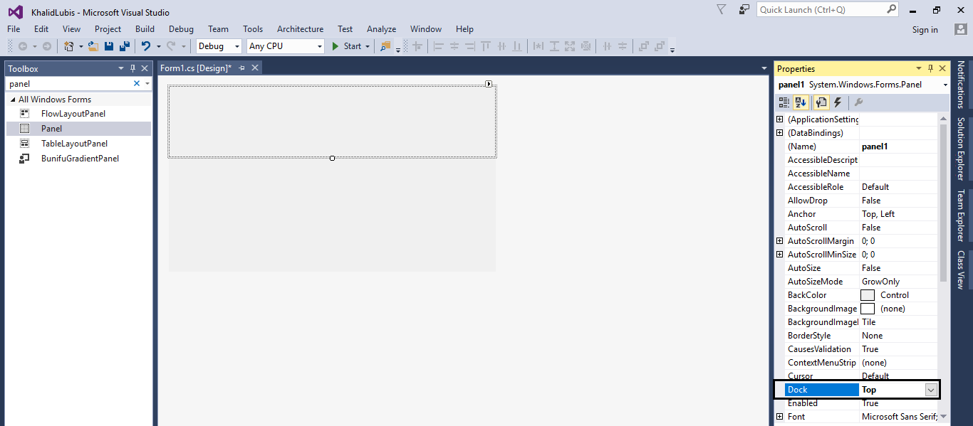Click the Navigate Backward arrow icon

coord(22,46)
